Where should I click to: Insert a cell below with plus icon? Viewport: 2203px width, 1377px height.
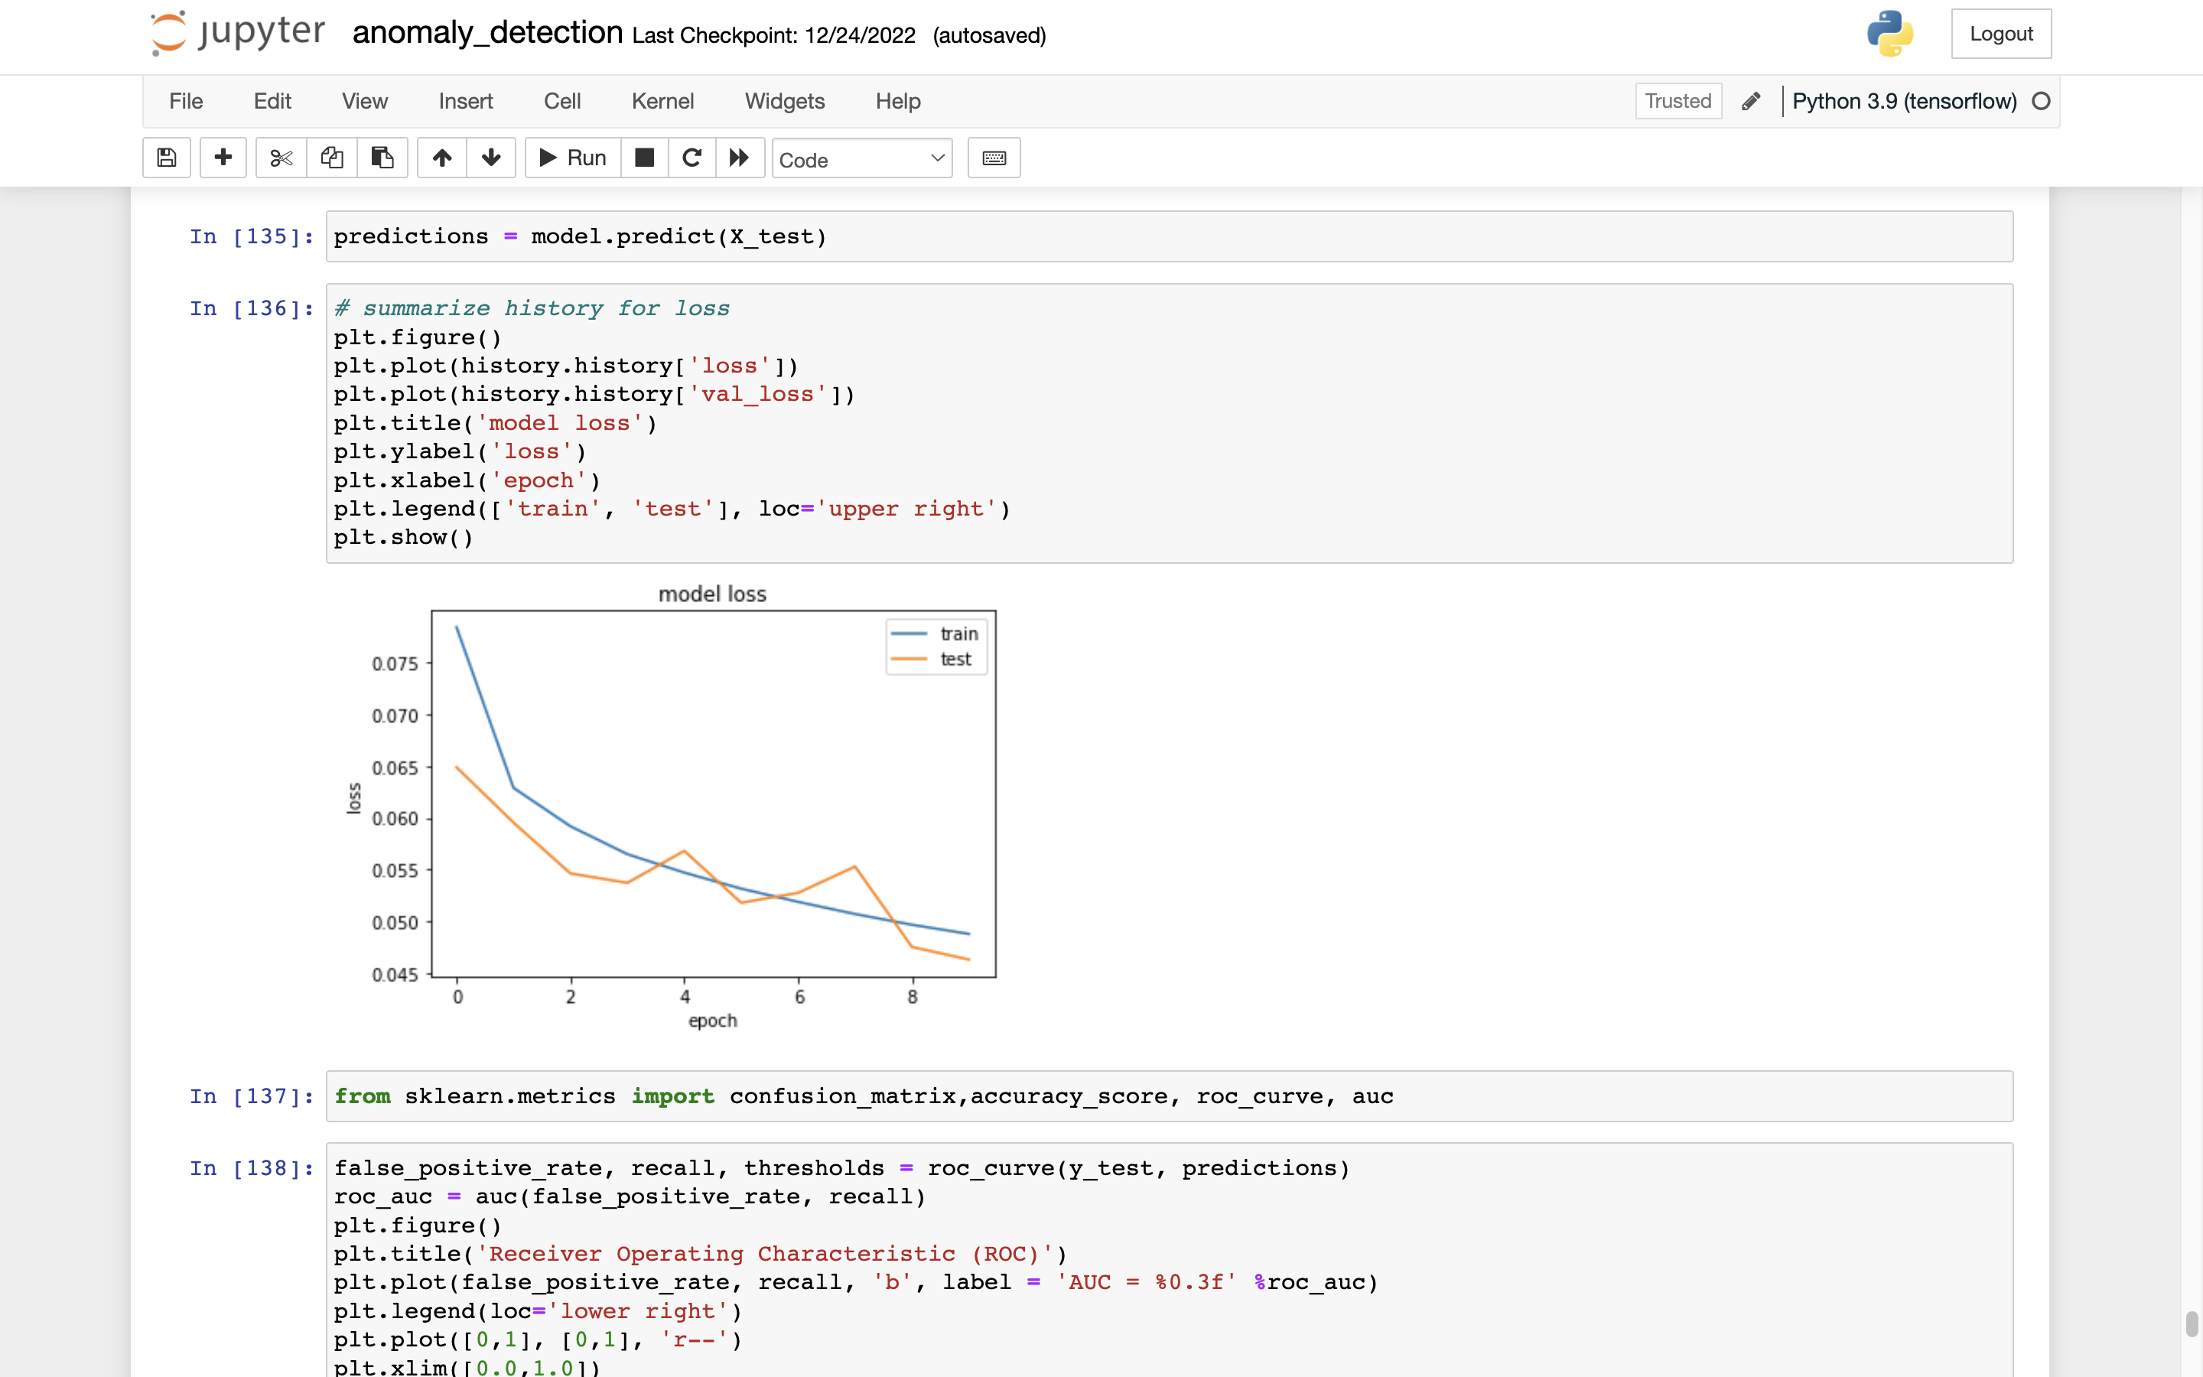pos(223,158)
